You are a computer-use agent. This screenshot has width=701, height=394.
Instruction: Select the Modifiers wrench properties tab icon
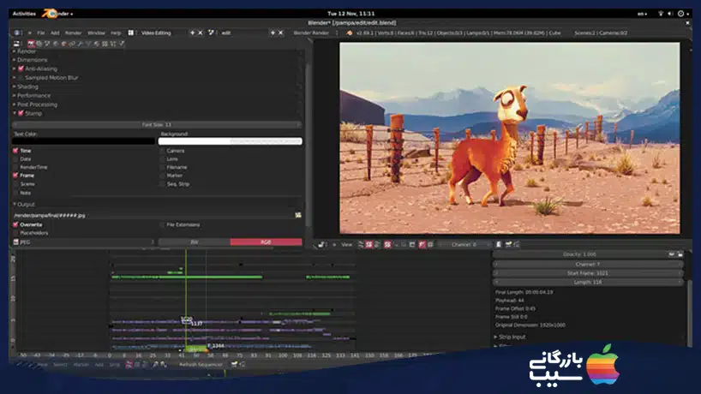point(80,44)
